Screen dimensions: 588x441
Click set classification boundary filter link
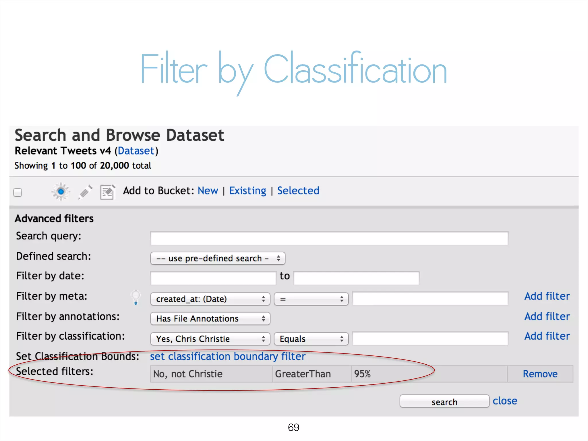[x=228, y=357]
